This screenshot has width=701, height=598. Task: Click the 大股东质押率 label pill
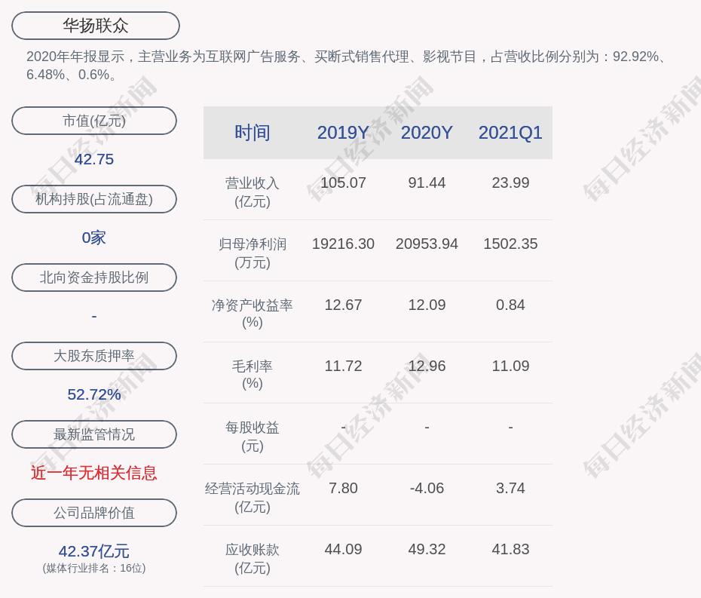(94, 356)
